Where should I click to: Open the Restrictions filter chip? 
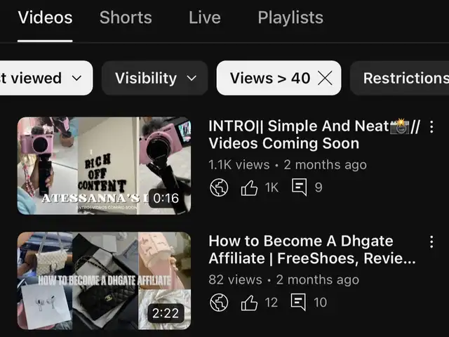tap(403, 78)
